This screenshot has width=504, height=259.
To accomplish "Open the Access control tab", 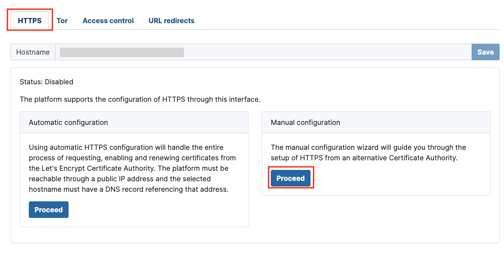I will 108,21.
